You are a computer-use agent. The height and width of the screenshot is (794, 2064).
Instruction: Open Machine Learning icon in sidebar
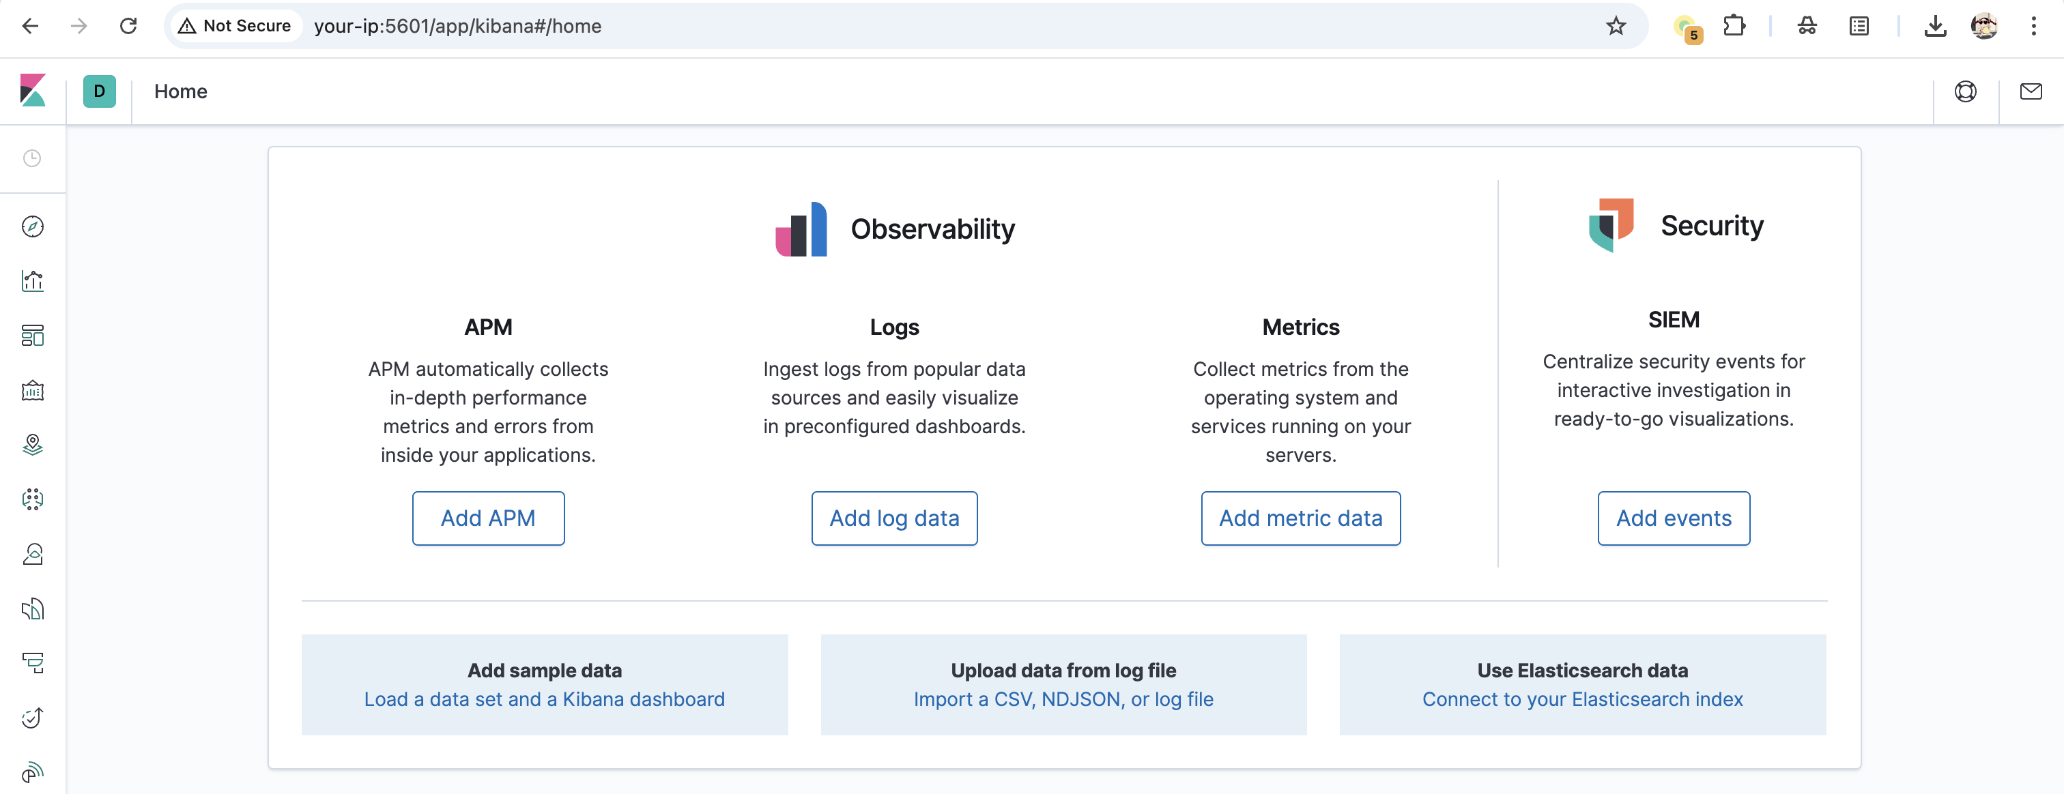33,499
